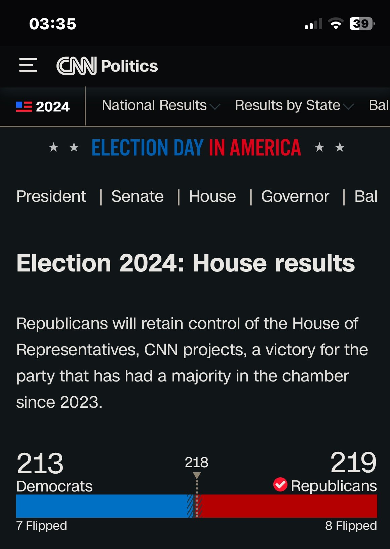Image resolution: width=390 pixels, height=549 pixels.
Task: Expand the National Results dropdown chevron
Action: [x=215, y=107]
